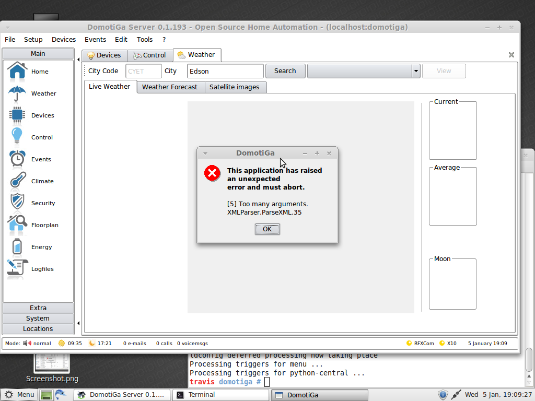Click '0 e-mails' in status bar
The width and height of the screenshot is (535, 401).
pyautogui.click(x=135, y=344)
